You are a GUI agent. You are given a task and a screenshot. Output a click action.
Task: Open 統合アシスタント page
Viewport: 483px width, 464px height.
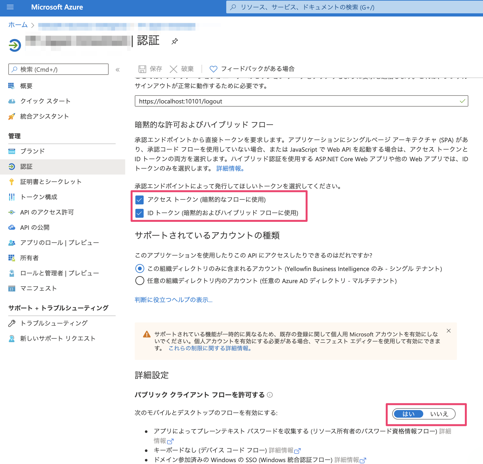click(x=44, y=116)
